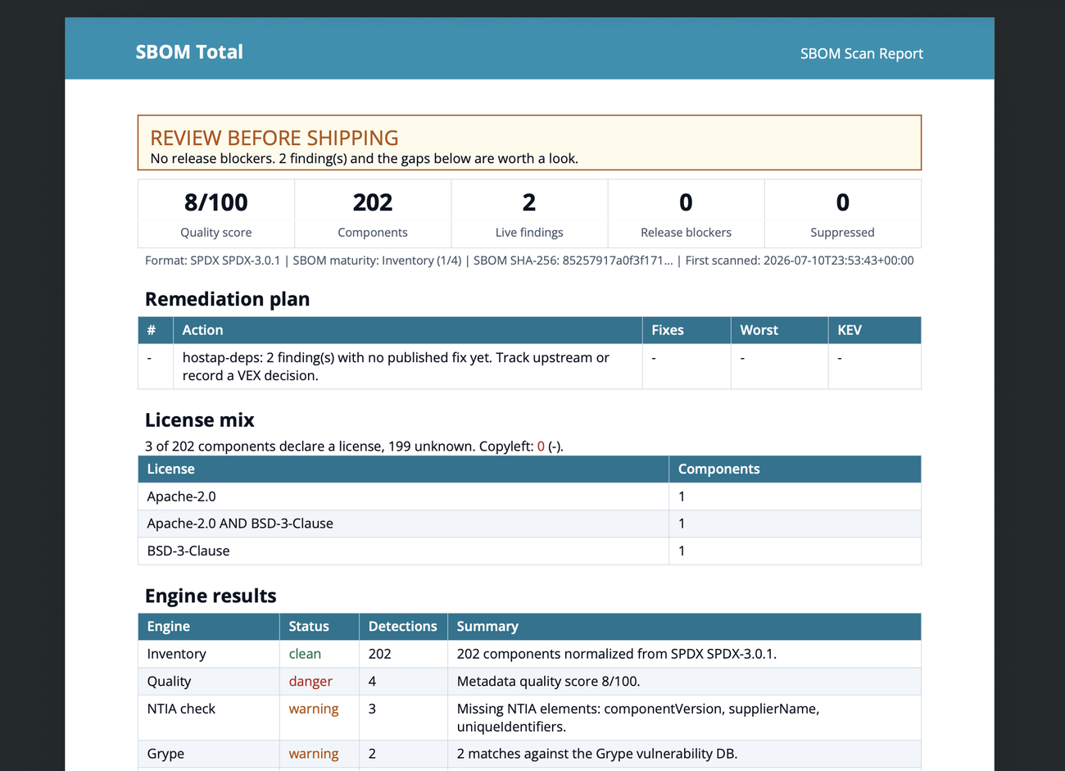Screen dimensions: 1065x771
Task: Click the hostap-deps remediation action text
Action: coord(396,366)
